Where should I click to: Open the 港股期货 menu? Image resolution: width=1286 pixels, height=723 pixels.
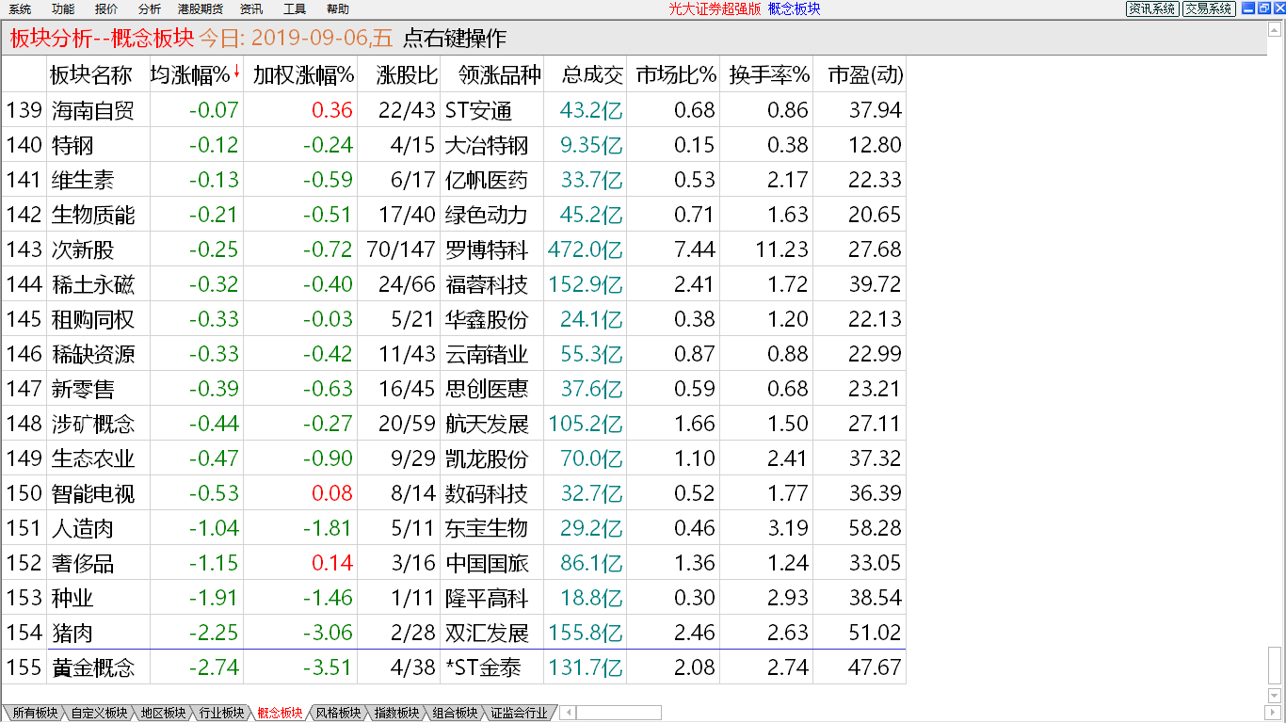coord(200,8)
